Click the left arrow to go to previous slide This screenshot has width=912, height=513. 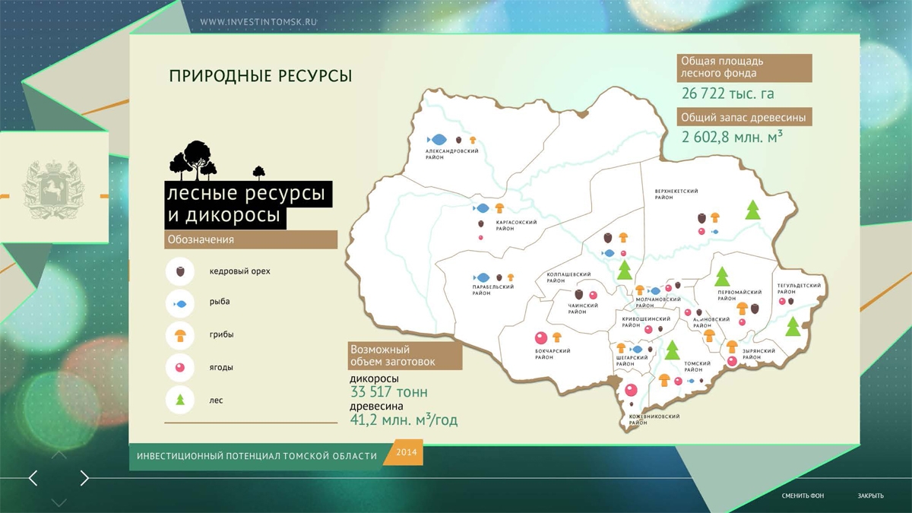(x=33, y=478)
